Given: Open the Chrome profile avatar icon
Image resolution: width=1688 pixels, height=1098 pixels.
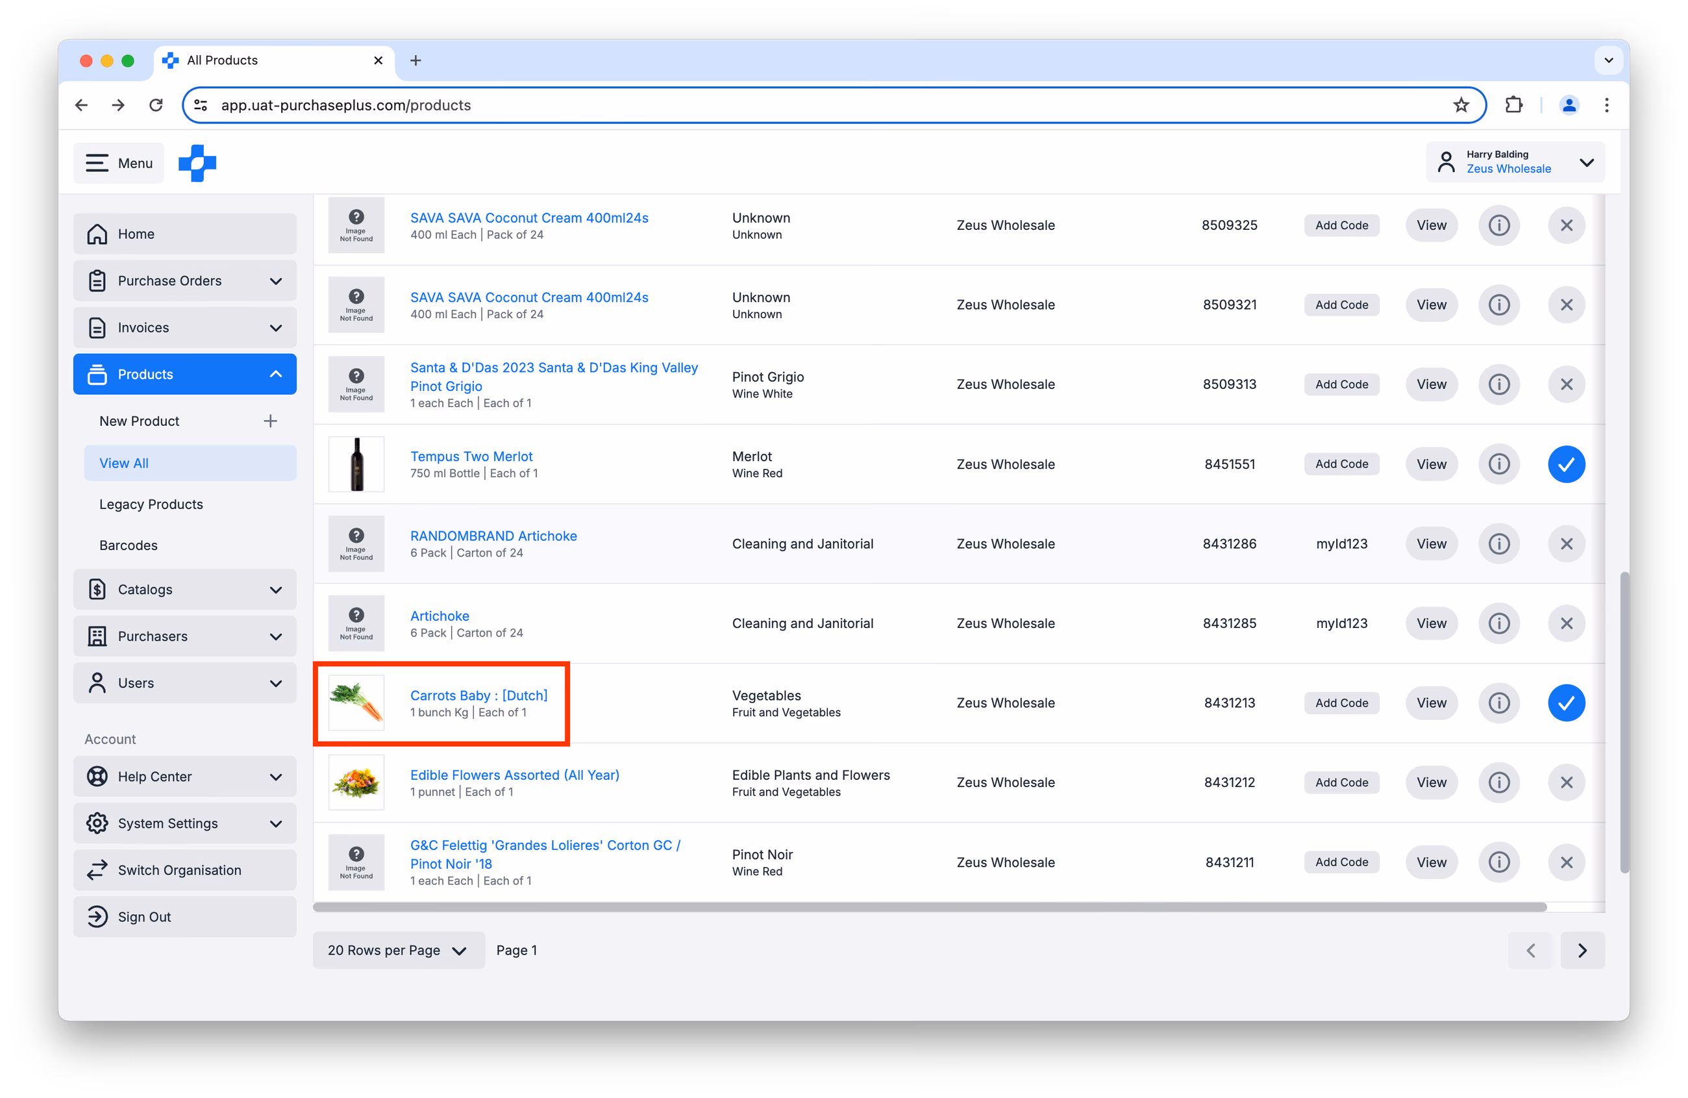Looking at the screenshot, I should click(x=1569, y=105).
